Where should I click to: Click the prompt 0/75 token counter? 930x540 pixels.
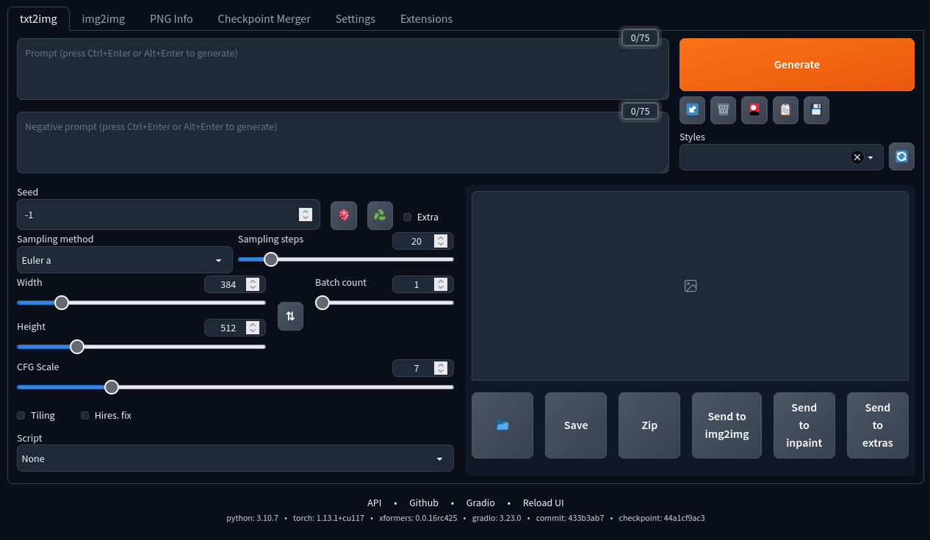(x=641, y=37)
